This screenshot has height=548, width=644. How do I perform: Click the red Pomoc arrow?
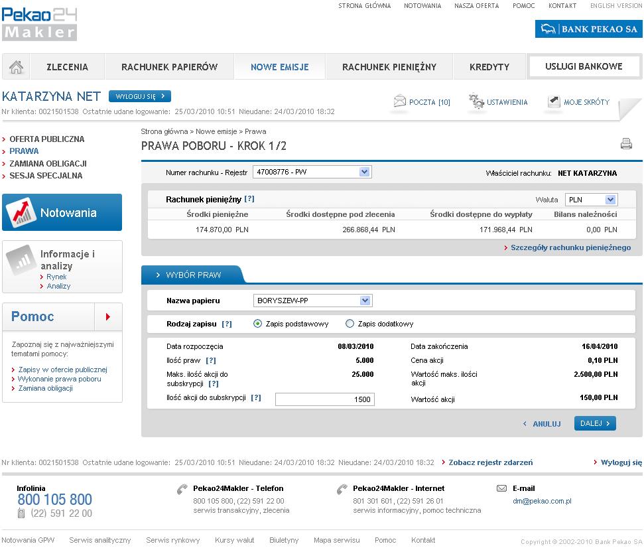[108, 316]
